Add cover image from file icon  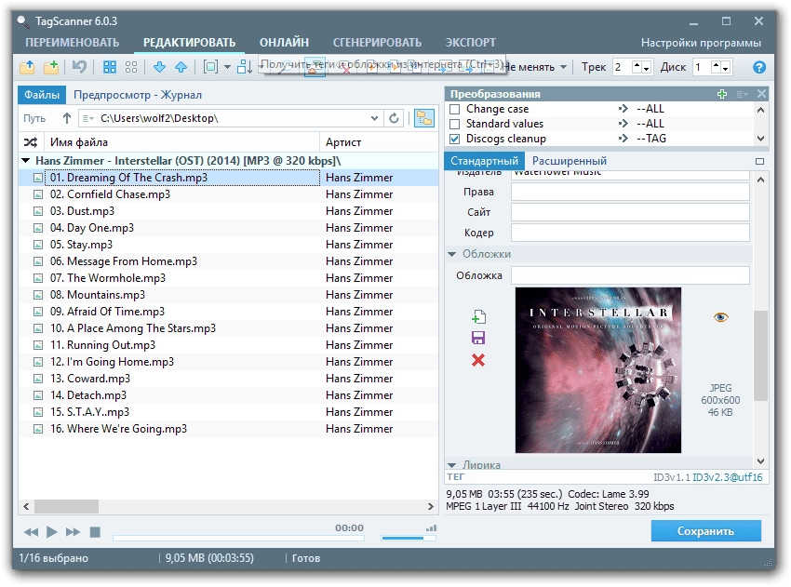coord(478,316)
